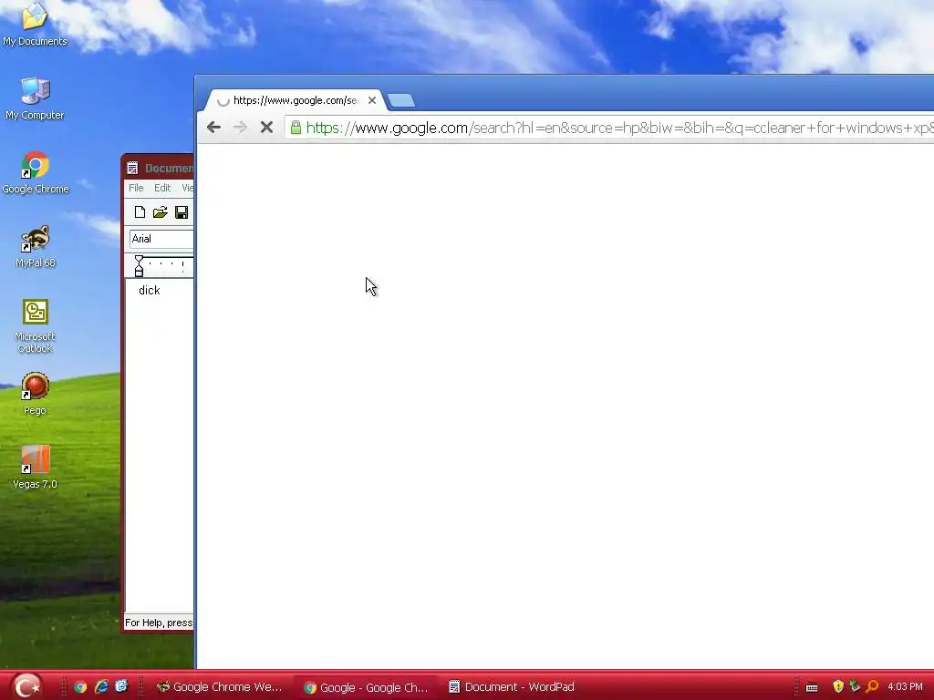Click the 4:03 PM system clock
934x700 pixels.
tap(906, 687)
